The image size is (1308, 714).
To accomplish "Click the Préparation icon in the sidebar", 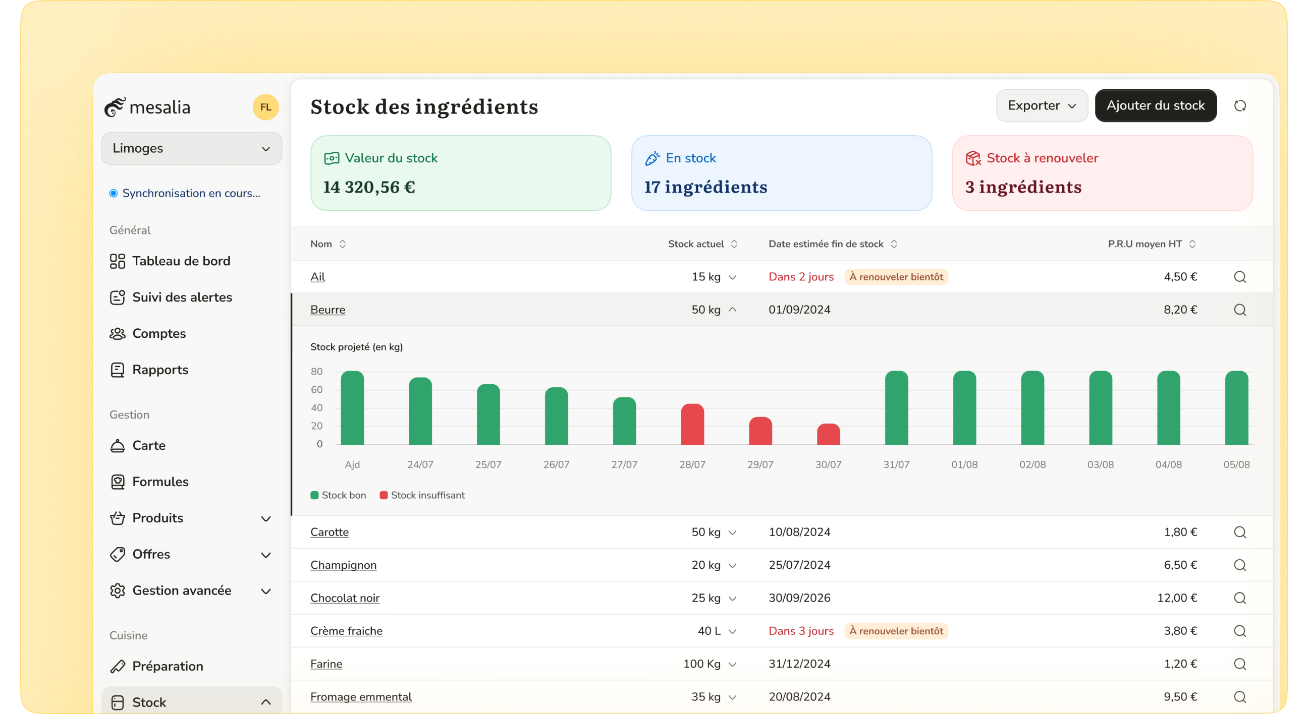I will click(x=117, y=666).
